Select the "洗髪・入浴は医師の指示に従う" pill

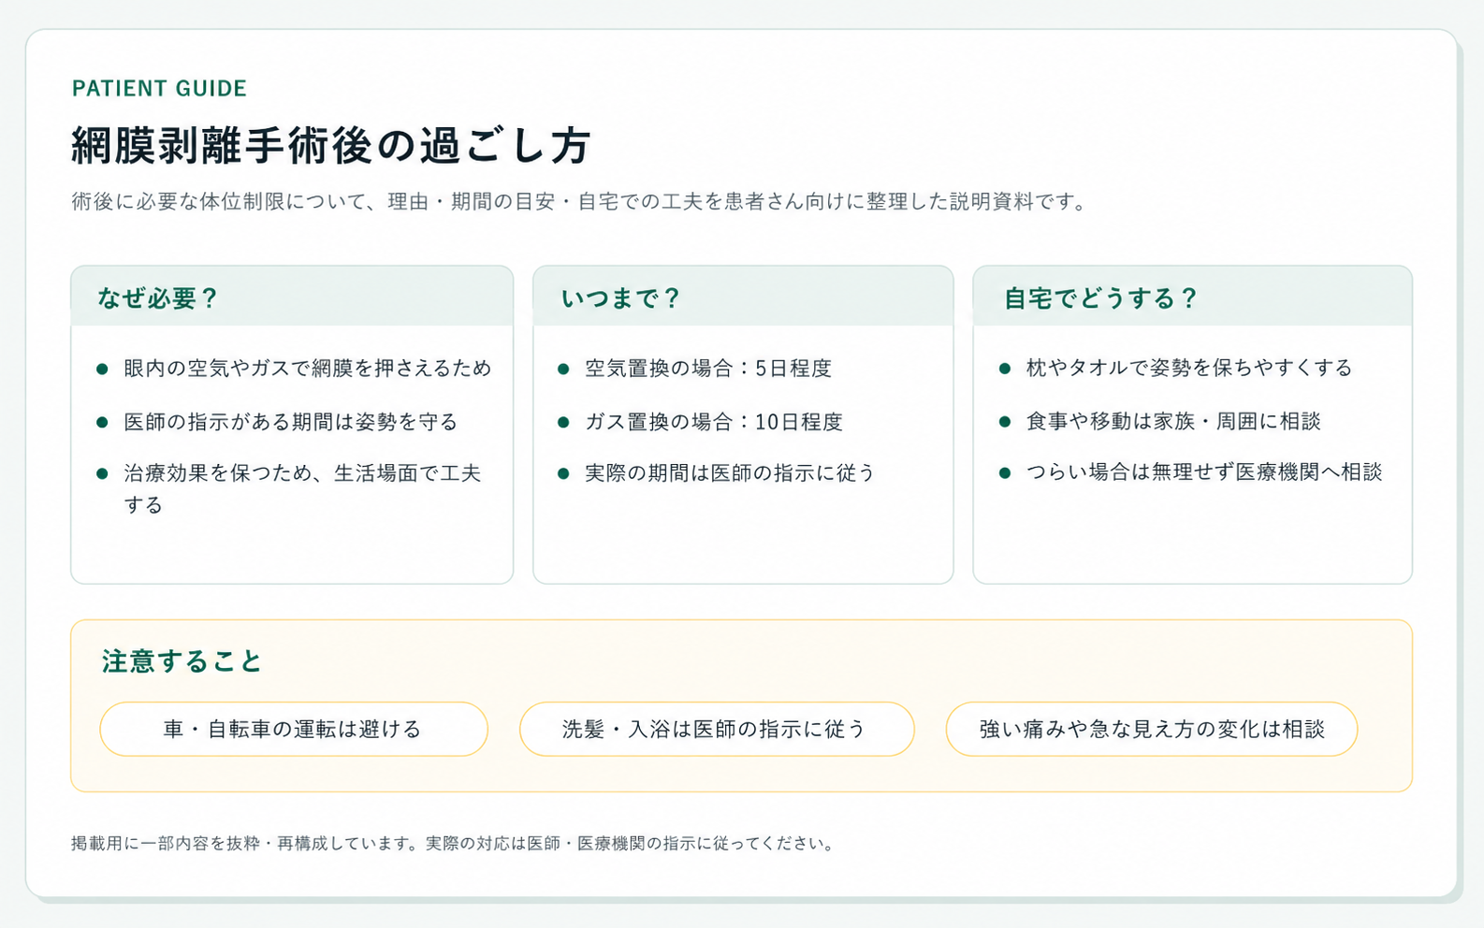tap(717, 729)
